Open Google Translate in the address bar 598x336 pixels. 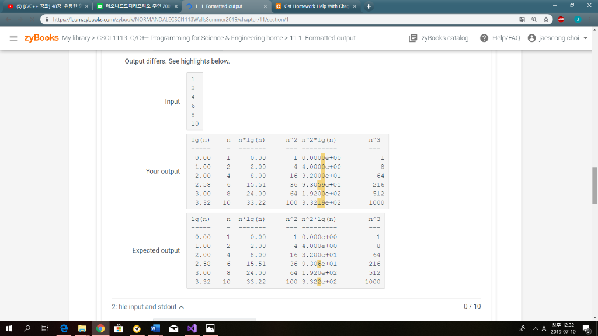pos(522,18)
